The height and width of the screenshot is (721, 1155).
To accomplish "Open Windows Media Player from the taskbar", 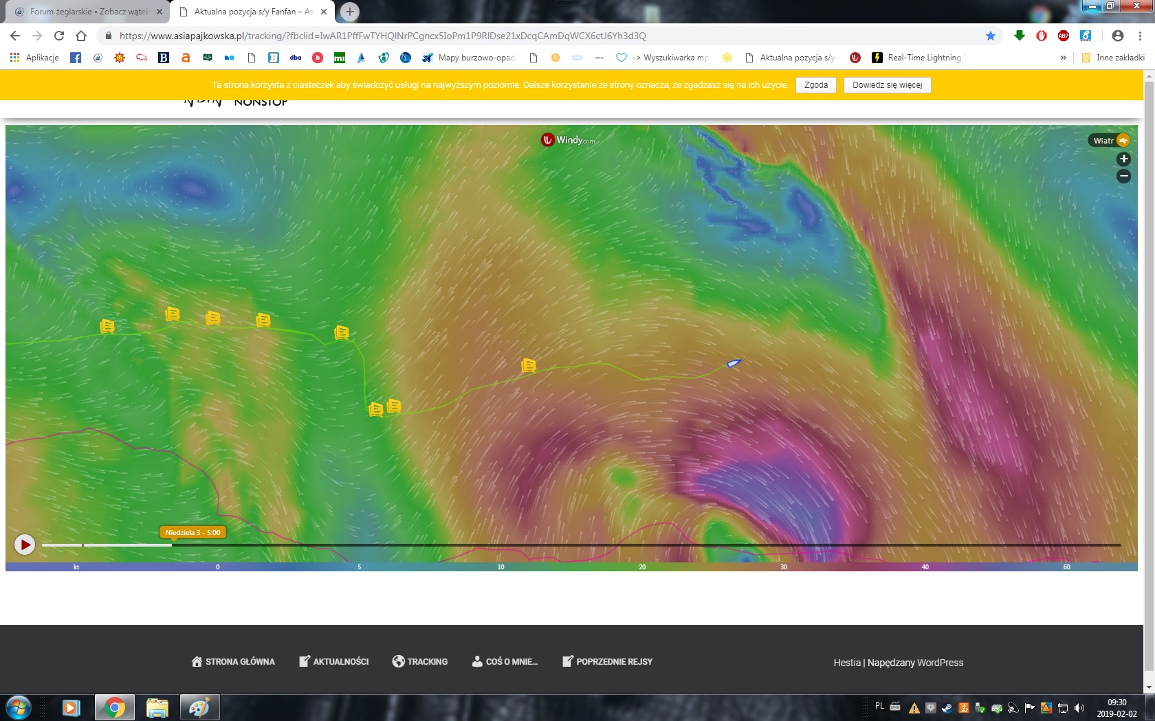I will pos(71,707).
